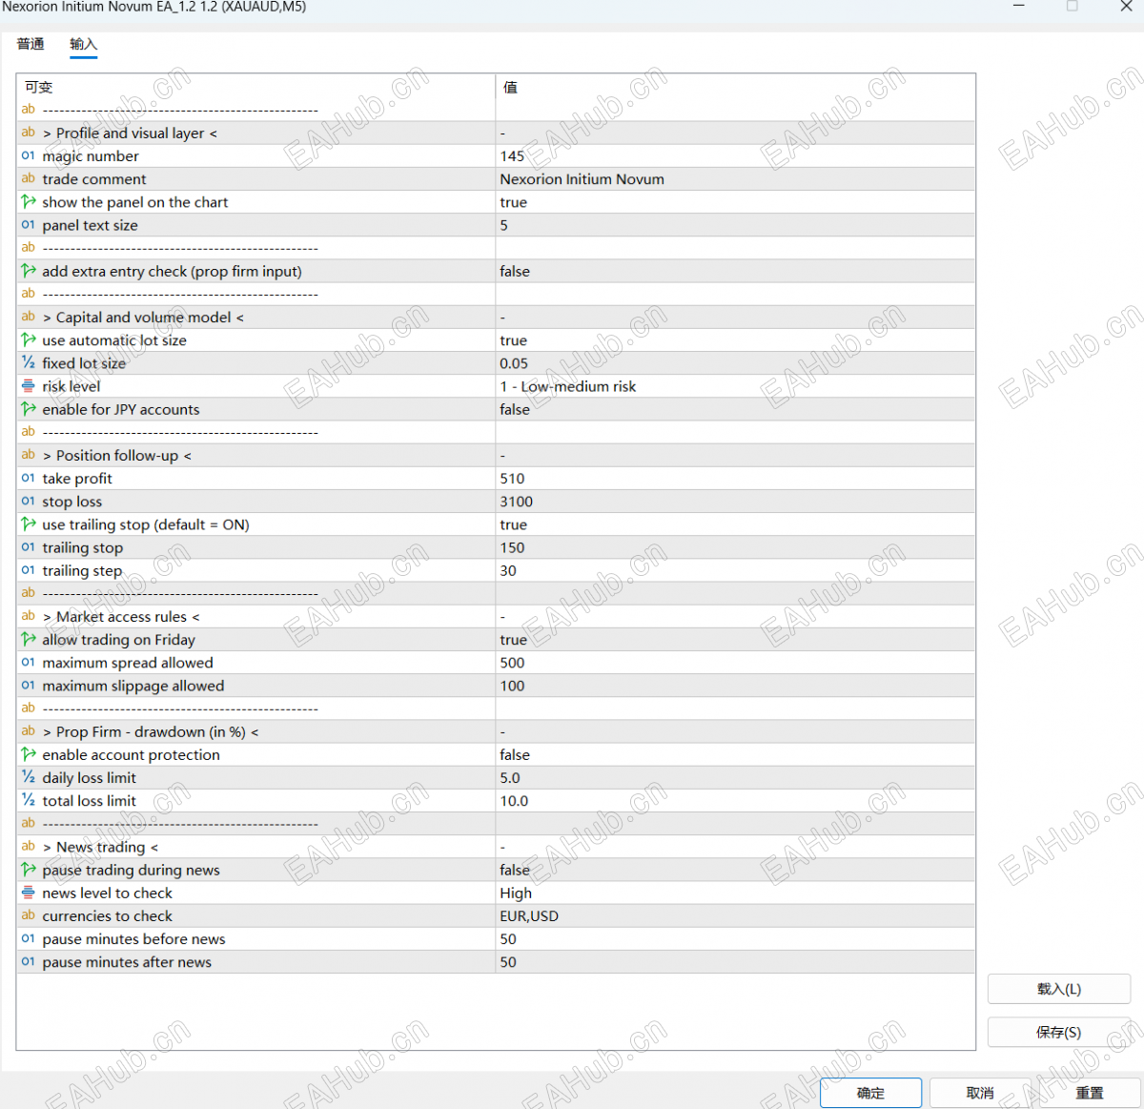This screenshot has width=1144, height=1109.
Task: Click the 保存(S) save button
Action: 1059,1032
